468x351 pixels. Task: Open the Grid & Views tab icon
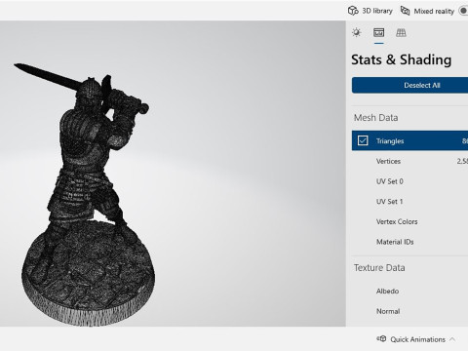[x=401, y=32]
